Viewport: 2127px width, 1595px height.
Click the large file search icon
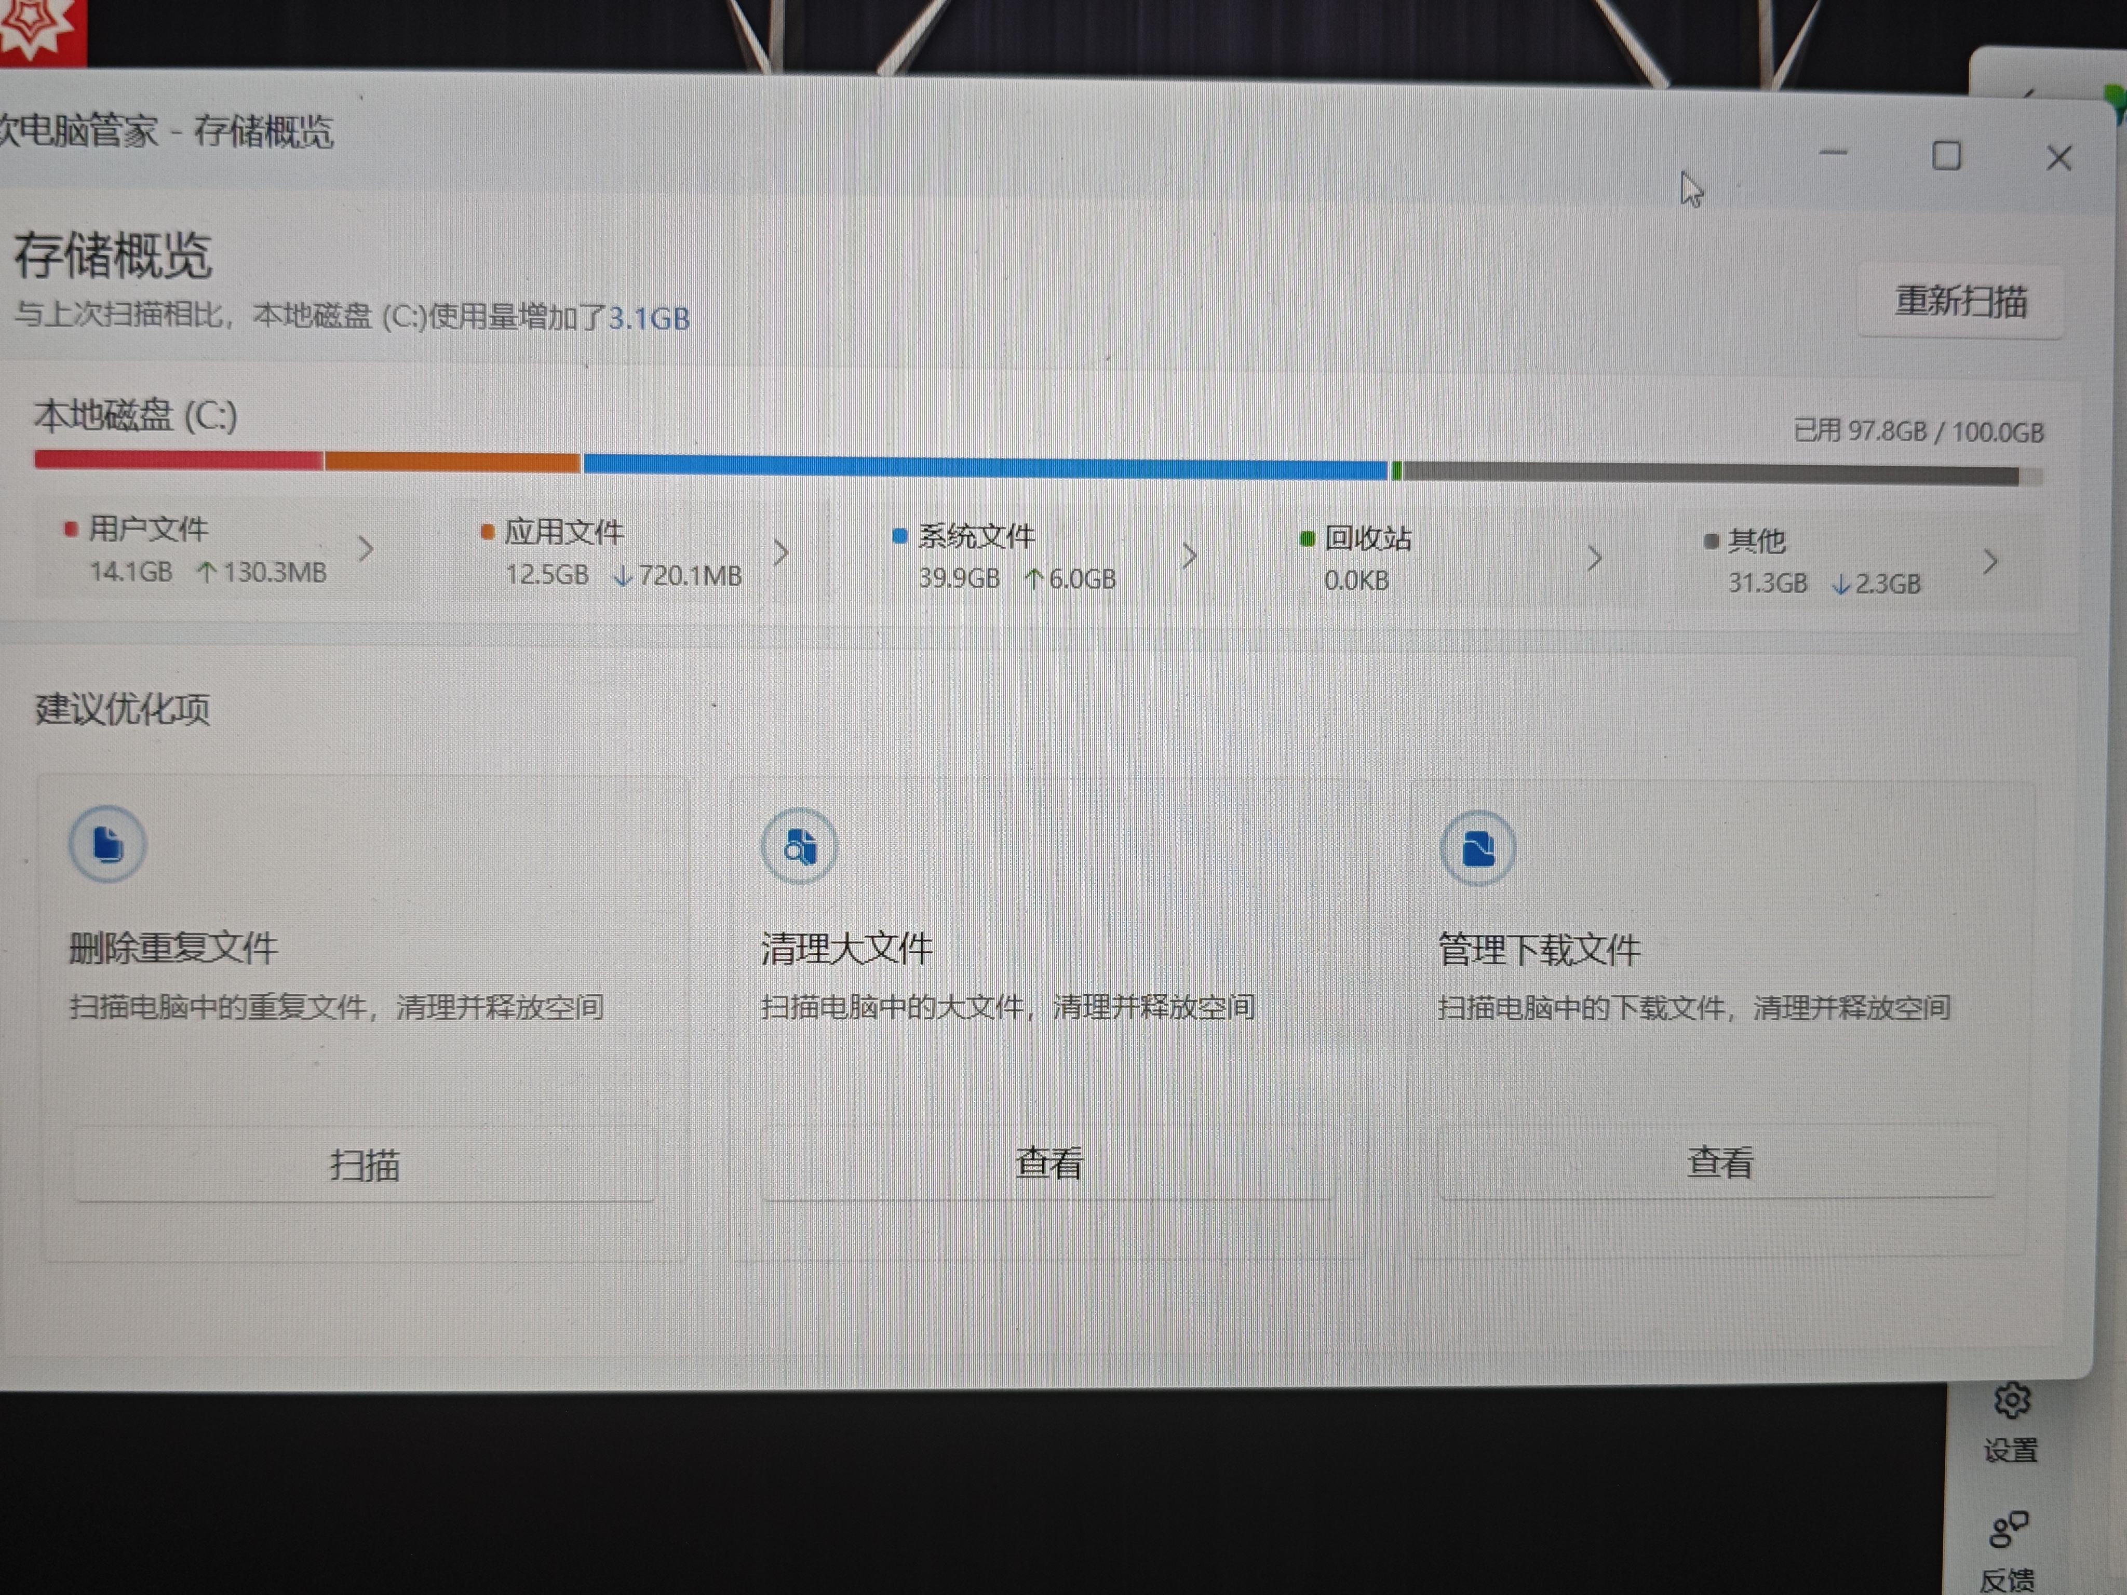[x=799, y=847]
